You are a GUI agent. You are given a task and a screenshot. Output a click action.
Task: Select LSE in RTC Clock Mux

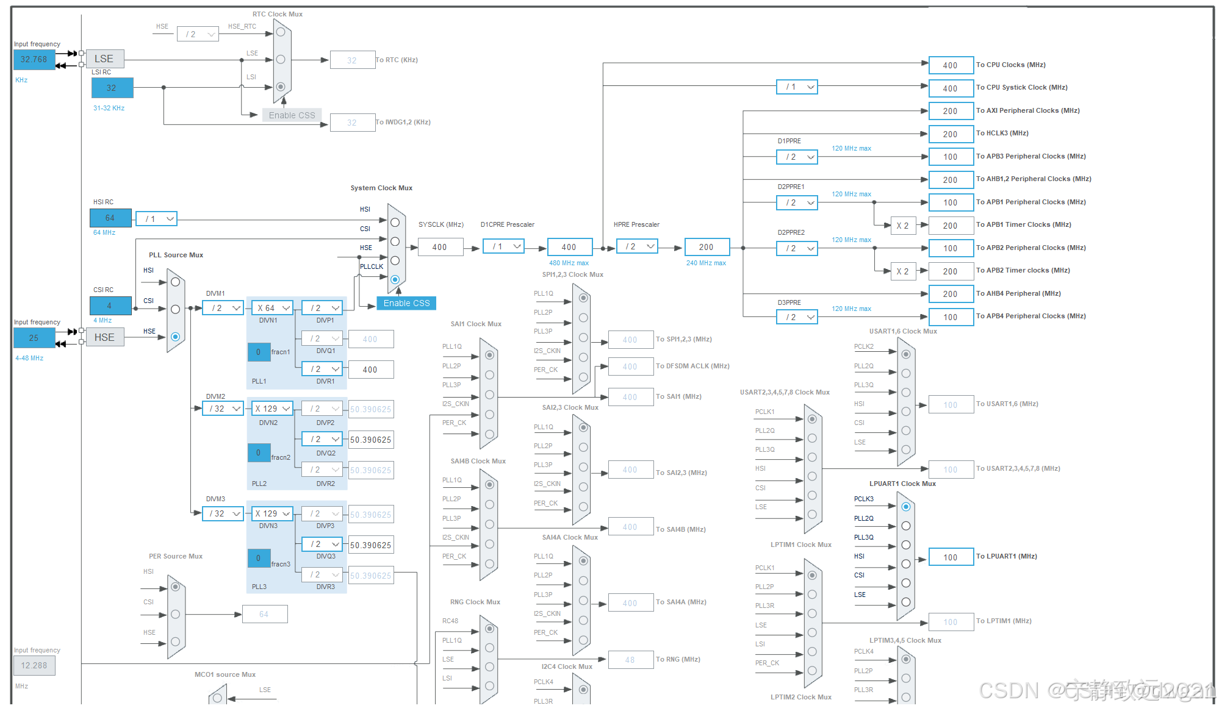(281, 59)
